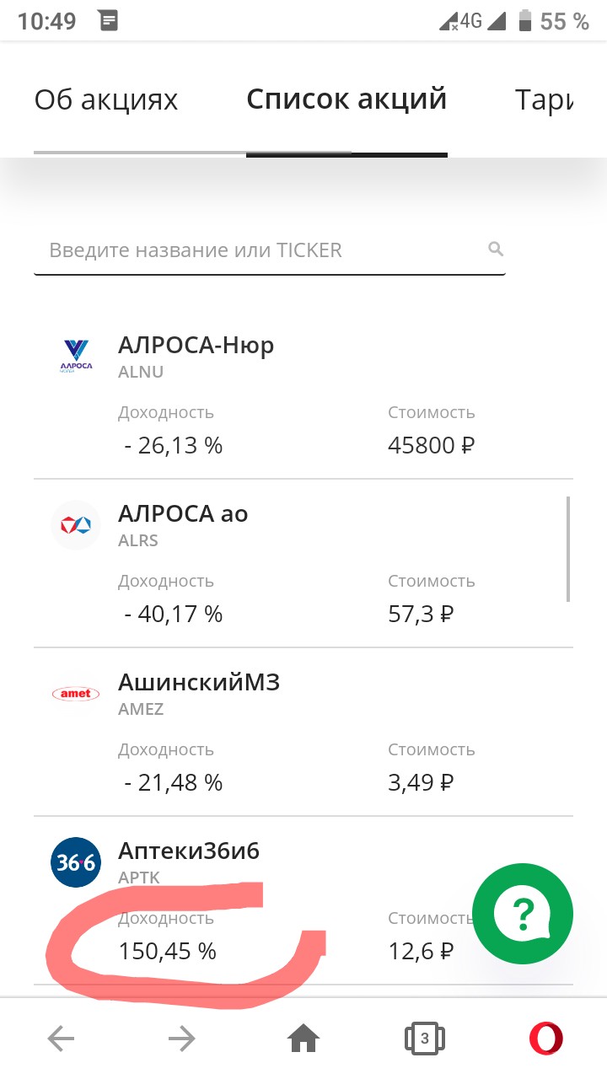Screen dimensions: 607x1079
Task: Open the АЛРОСА ао stock entry
Action: (183, 513)
